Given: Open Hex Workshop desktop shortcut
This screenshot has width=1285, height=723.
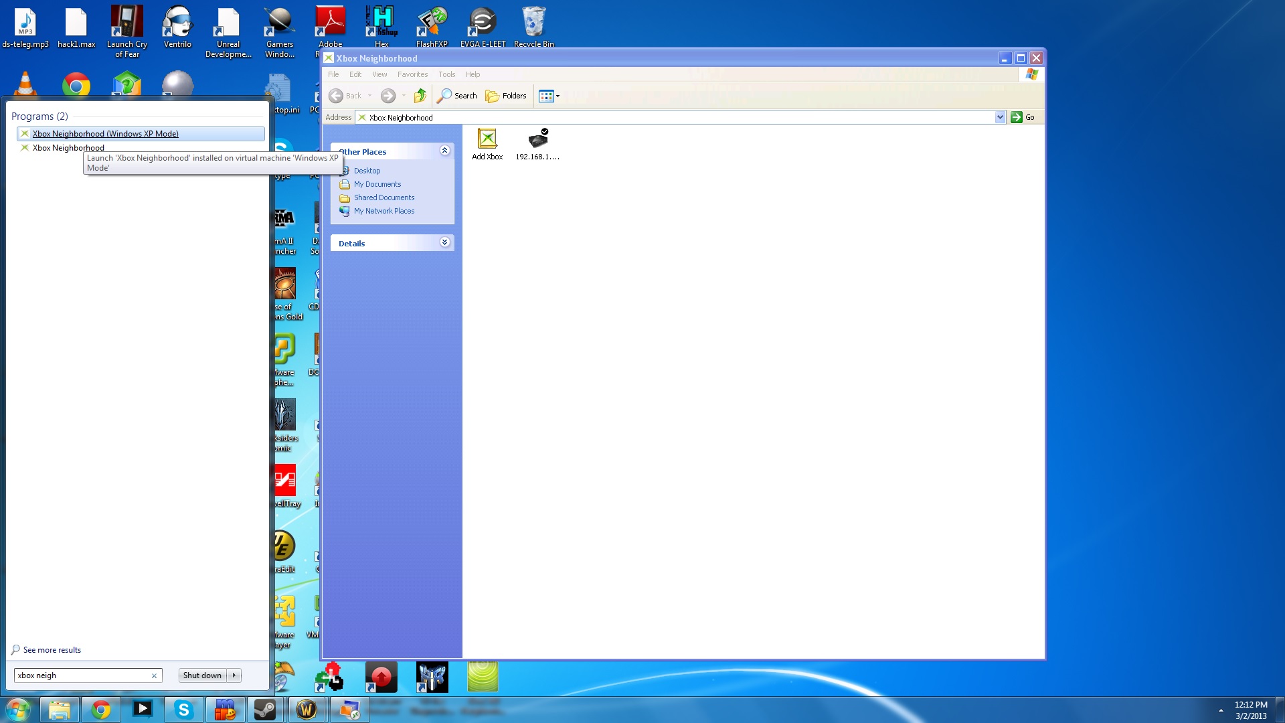Looking at the screenshot, I should 381,27.
